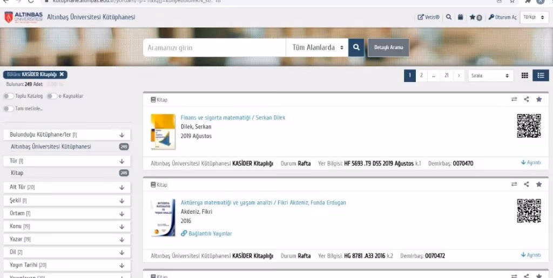
Task: Share the Finans ve sigorta matematiği record
Action: coord(526,100)
